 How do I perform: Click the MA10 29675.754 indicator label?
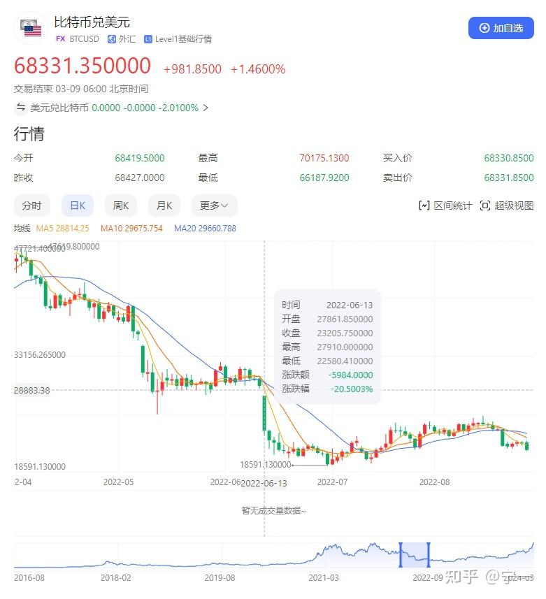point(131,229)
